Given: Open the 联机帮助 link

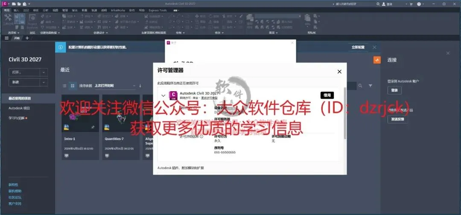Looking at the screenshot, I should (x=15, y=191).
